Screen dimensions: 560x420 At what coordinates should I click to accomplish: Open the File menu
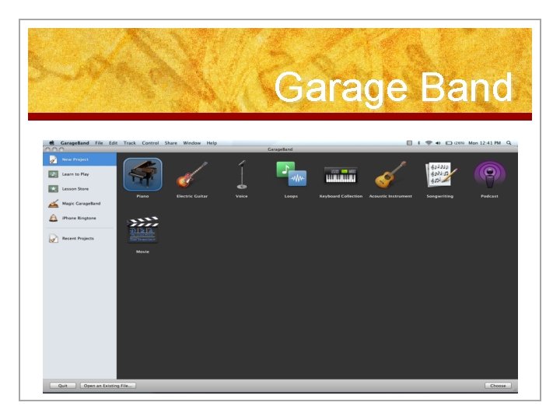pyautogui.click(x=99, y=143)
